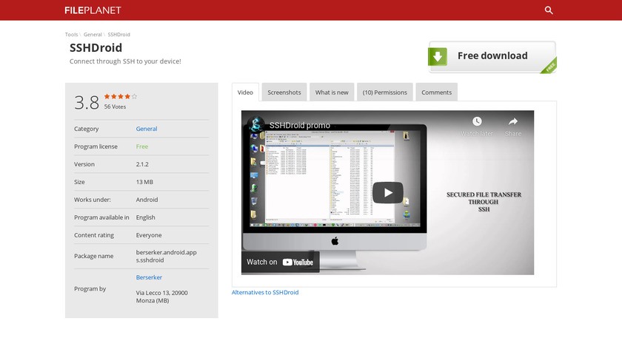
Task: Click the Watch later clock icon
Action: point(477,121)
